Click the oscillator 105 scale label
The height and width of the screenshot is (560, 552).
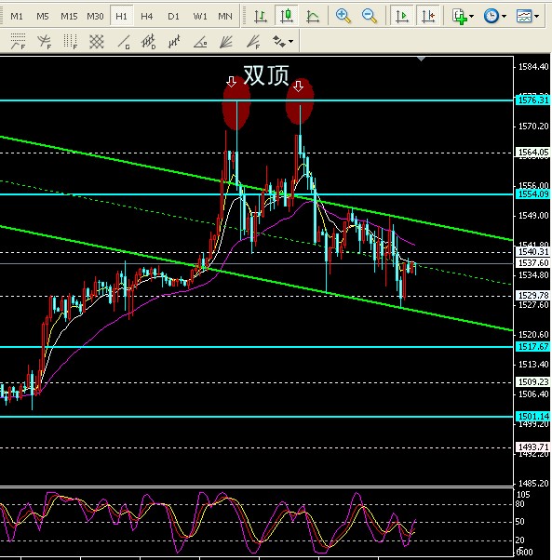(x=523, y=495)
